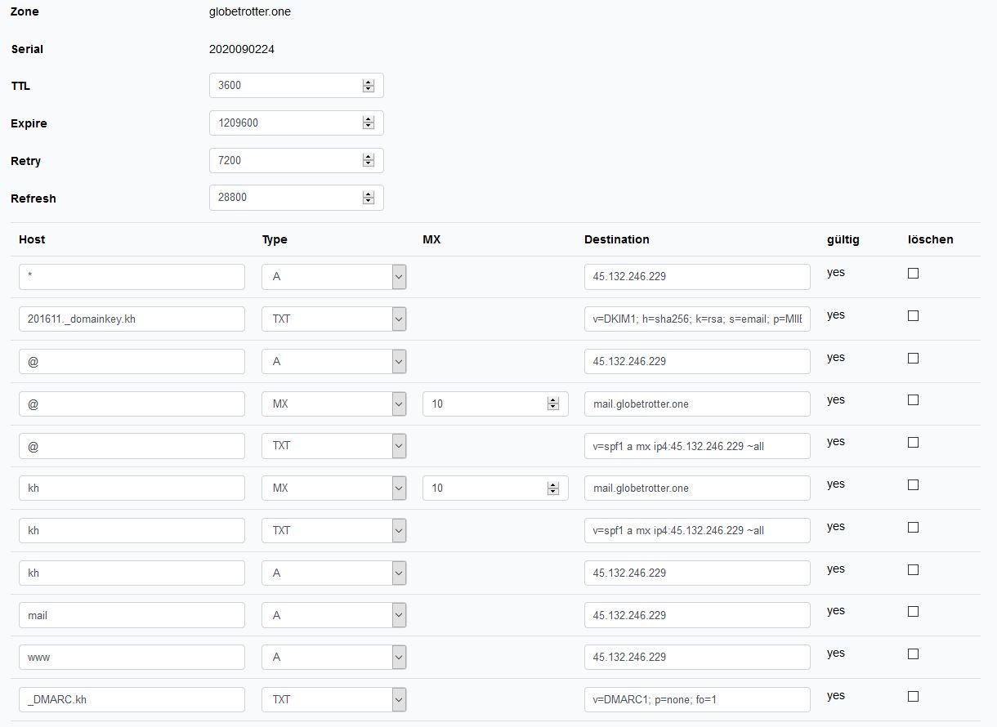997x727 pixels.
Task: Click the Refresh field showing 28800
Action: pyautogui.click(x=284, y=198)
